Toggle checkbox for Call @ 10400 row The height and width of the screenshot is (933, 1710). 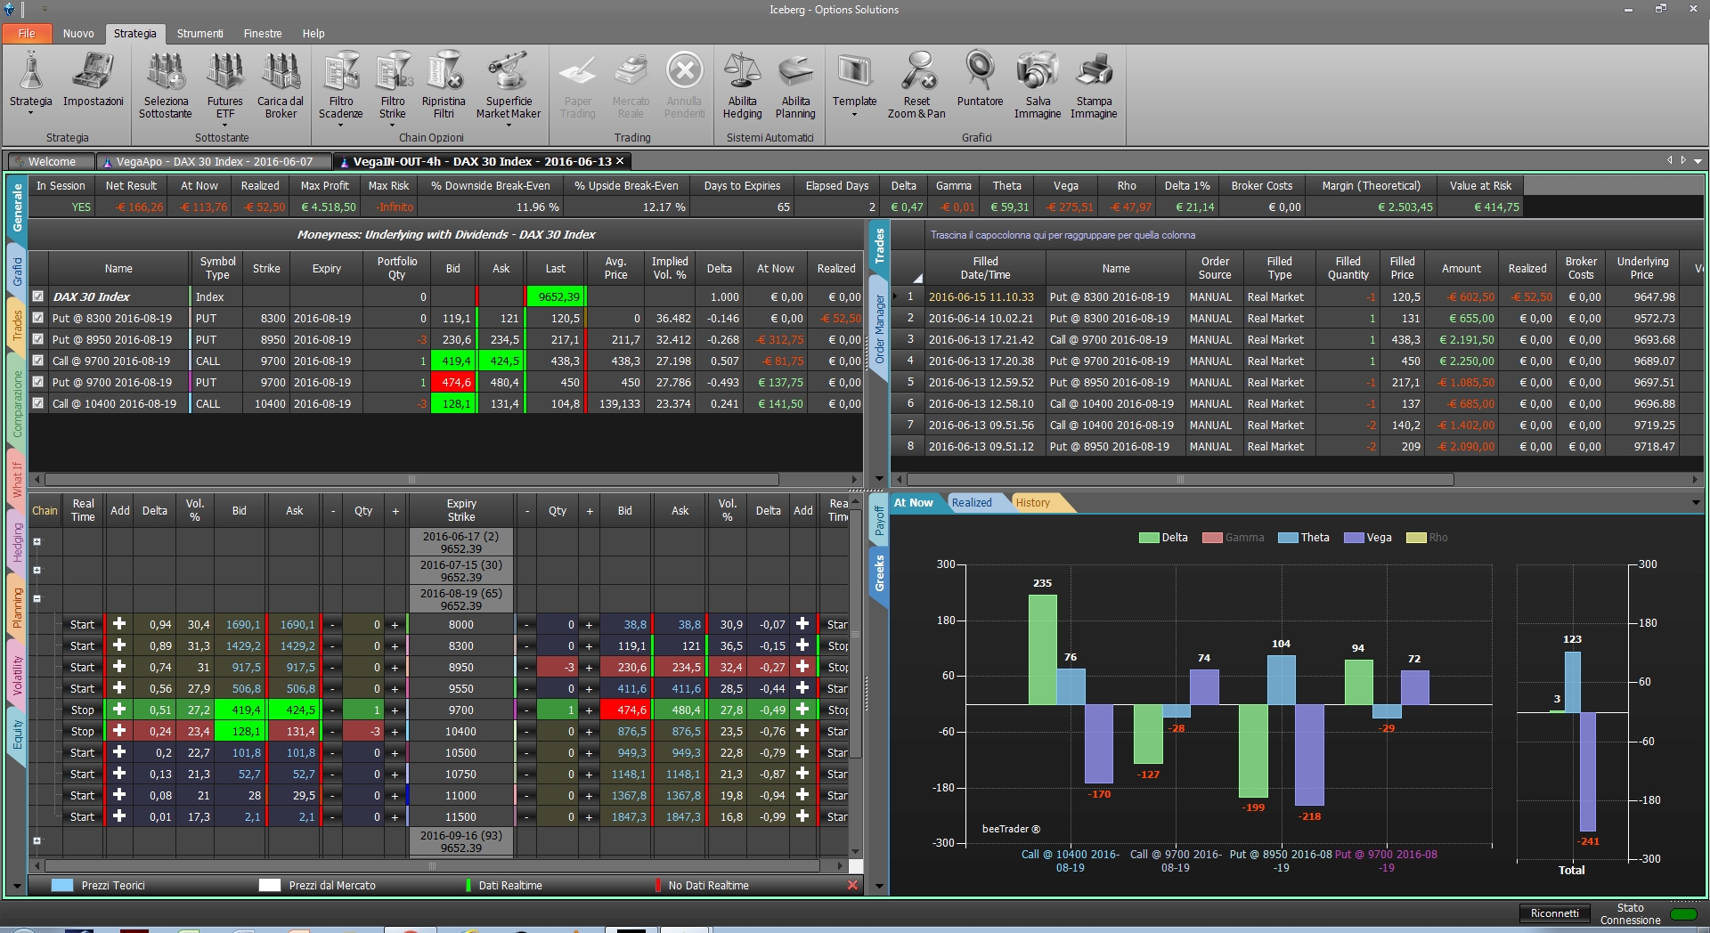click(x=38, y=403)
